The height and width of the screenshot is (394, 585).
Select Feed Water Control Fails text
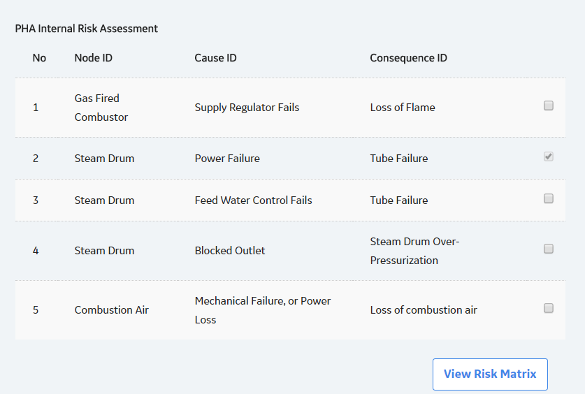pos(253,200)
